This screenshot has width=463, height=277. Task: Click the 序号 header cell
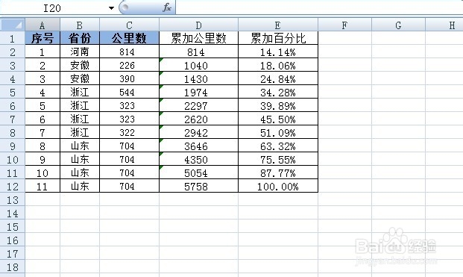42,38
